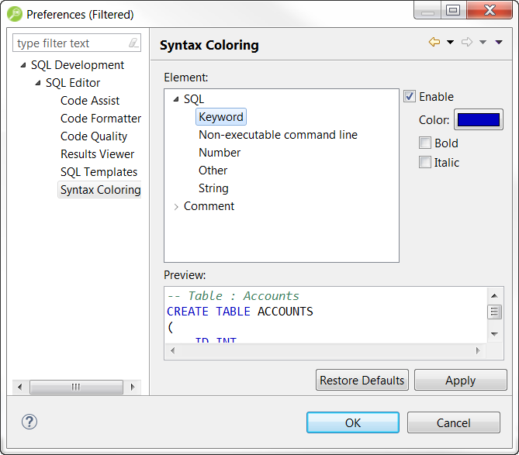This screenshot has width=519, height=455.
Task: Open the back history dropdown arrow
Action: click(x=450, y=43)
